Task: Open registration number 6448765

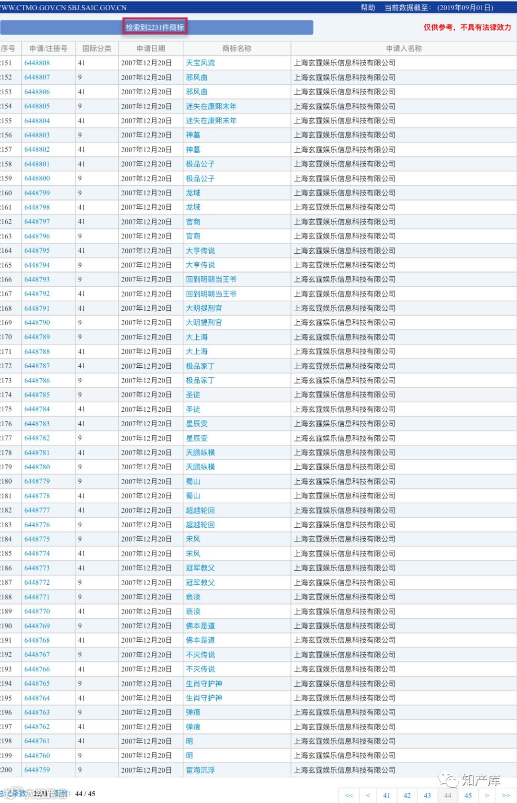Action: [37, 684]
